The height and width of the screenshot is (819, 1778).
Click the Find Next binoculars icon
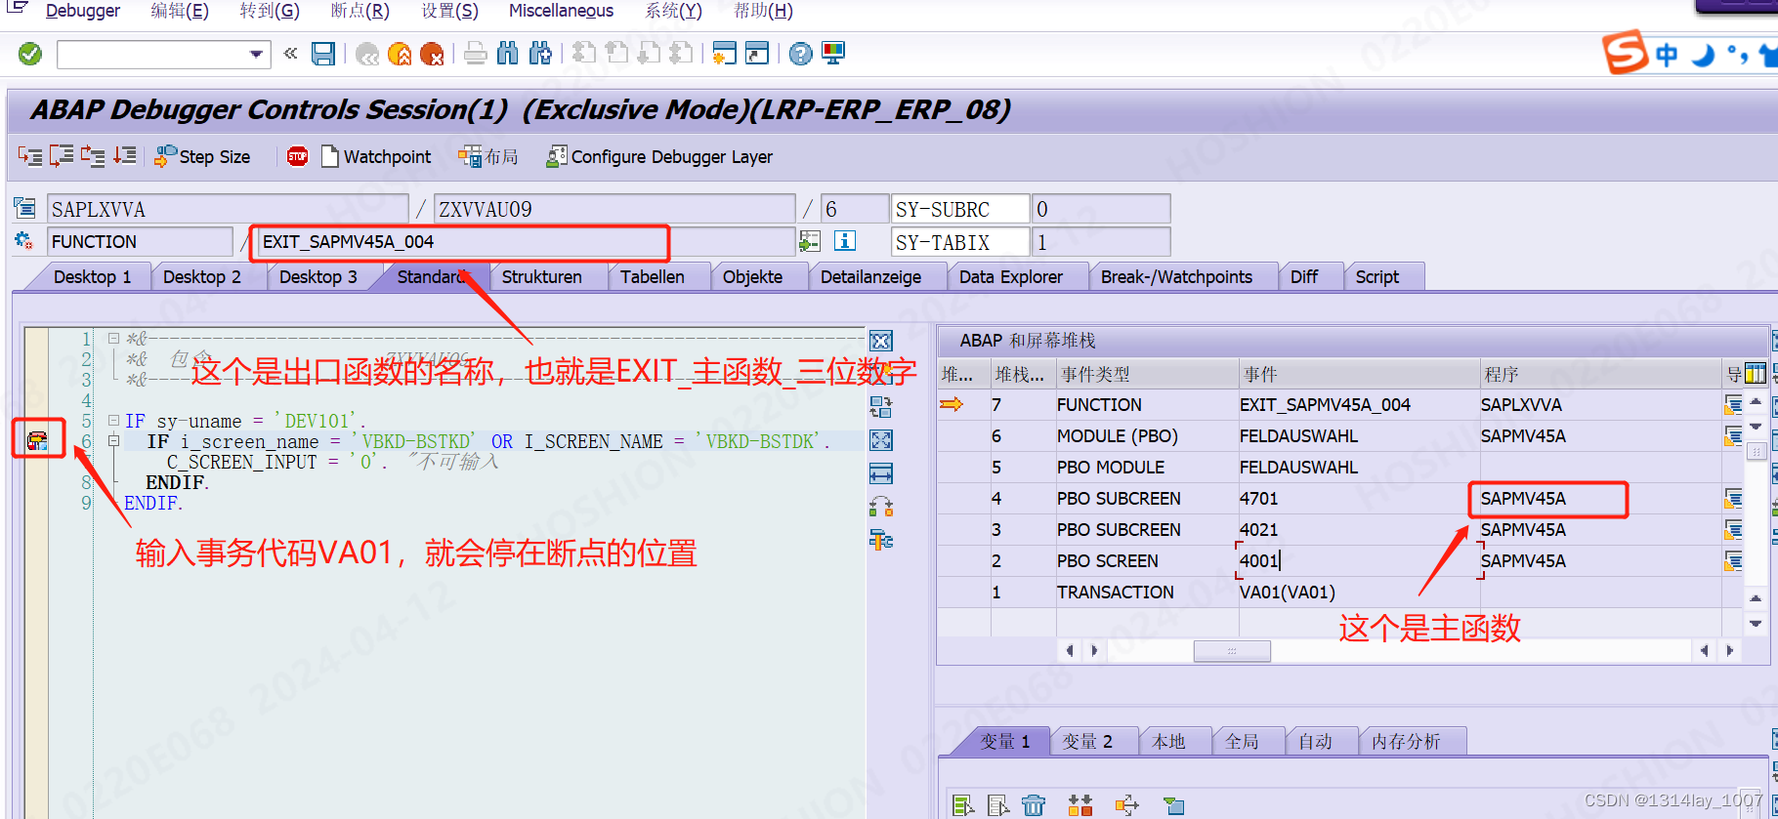(540, 53)
